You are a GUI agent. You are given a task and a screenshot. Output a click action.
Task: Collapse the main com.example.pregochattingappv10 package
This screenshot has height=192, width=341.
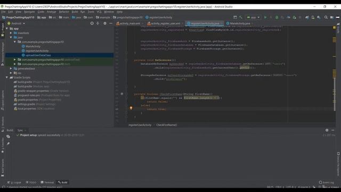click(x=15, y=42)
